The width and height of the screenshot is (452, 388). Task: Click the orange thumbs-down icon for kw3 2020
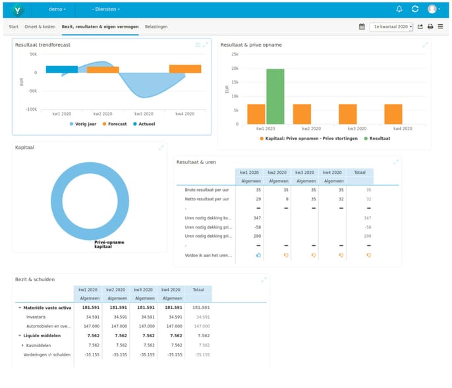point(314,256)
